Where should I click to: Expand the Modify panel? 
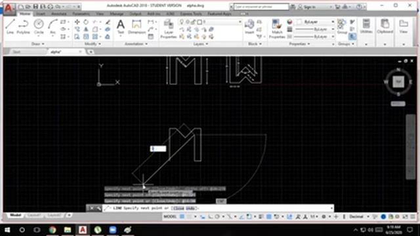click(x=93, y=44)
